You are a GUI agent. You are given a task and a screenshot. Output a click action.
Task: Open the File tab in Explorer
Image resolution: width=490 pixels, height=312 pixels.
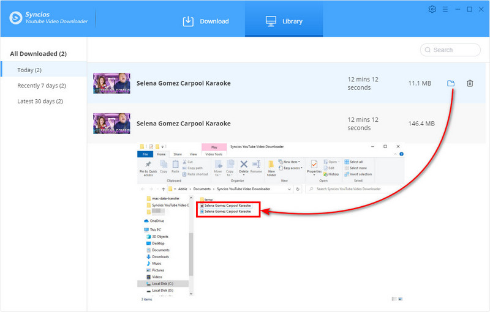145,154
